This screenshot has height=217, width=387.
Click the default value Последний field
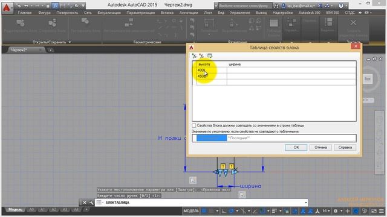(x=291, y=138)
